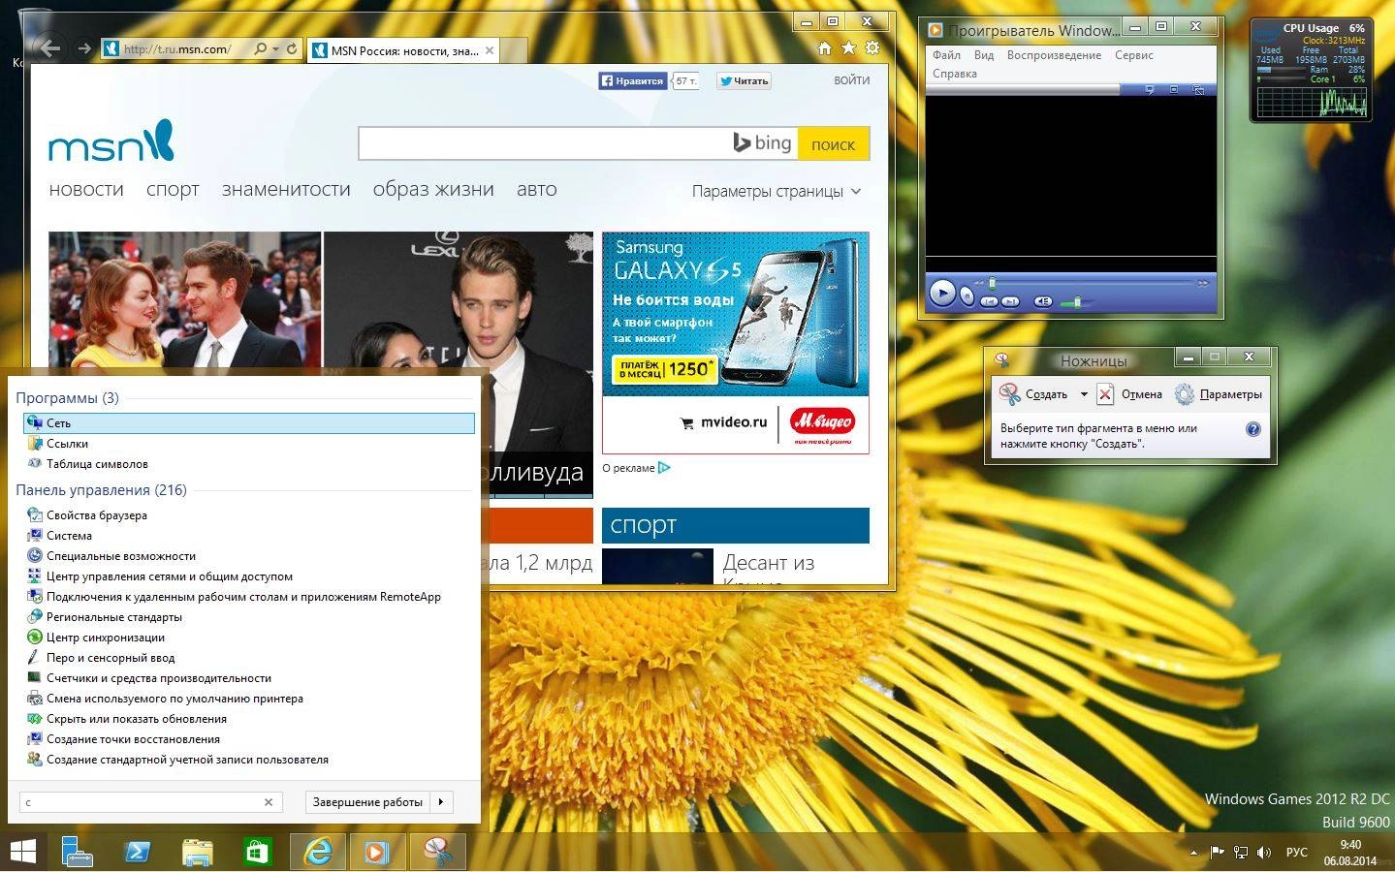This screenshot has width=1395, height=872.
Task: Click Завершение работы button
Action: coord(368,802)
